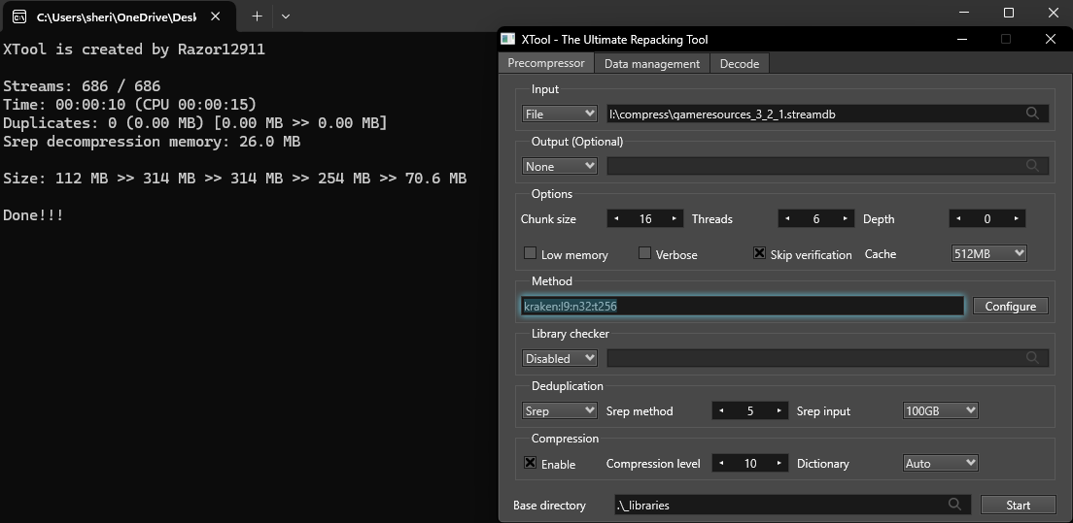Click the terminal tab console icon
1073x523 pixels.
[x=19, y=16]
